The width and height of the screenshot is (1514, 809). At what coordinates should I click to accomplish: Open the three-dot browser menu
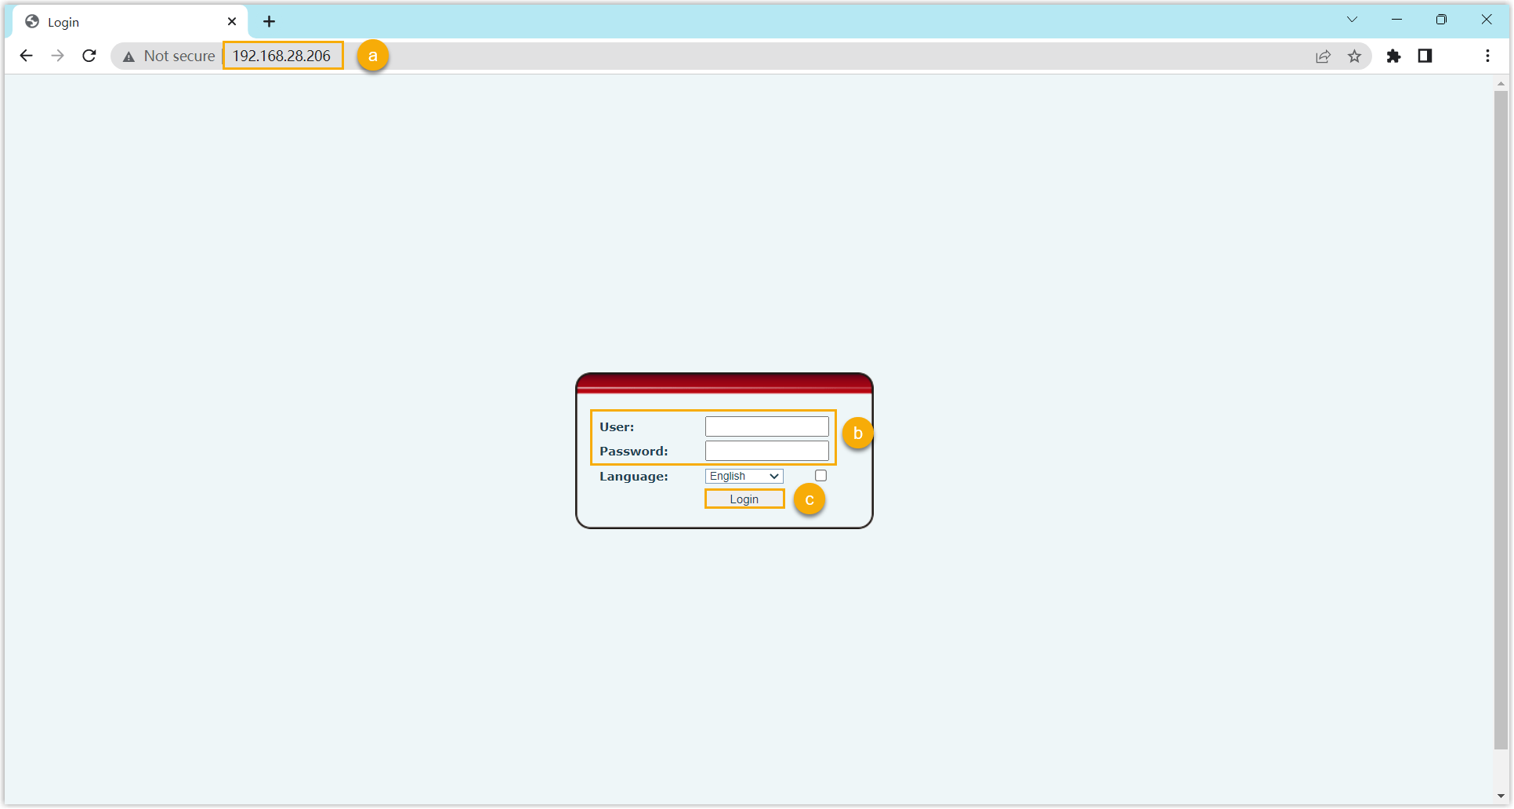pyautogui.click(x=1488, y=56)
